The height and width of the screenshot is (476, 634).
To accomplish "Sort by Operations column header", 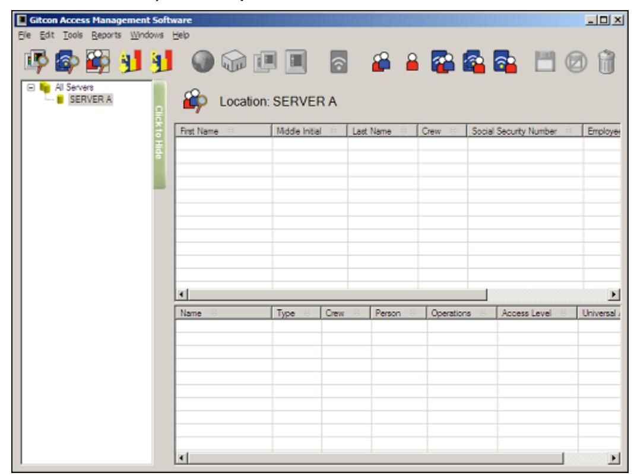I will click(x=461, y=313).
